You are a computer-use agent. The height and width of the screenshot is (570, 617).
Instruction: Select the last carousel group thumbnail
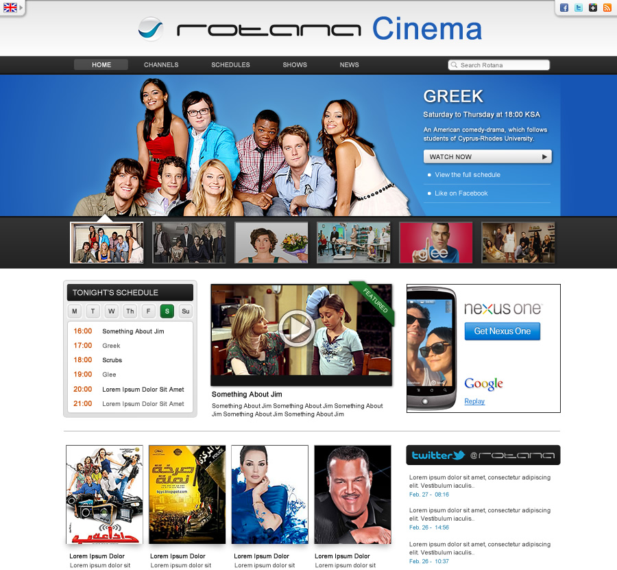click(518, 243)
